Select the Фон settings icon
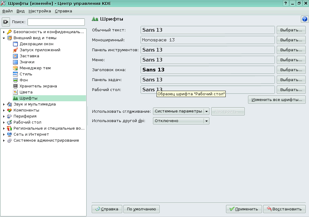Viewport: 309px width, 217px height. coord(16,80)
